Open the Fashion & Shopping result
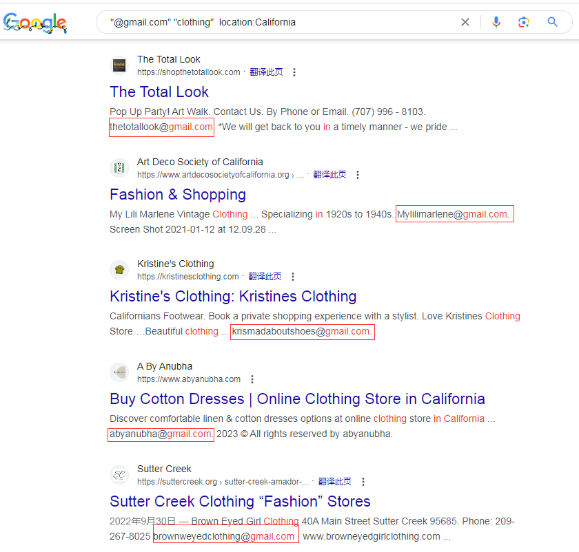The width and height of the screenshot is (579, 552). [x=178, y=194]
